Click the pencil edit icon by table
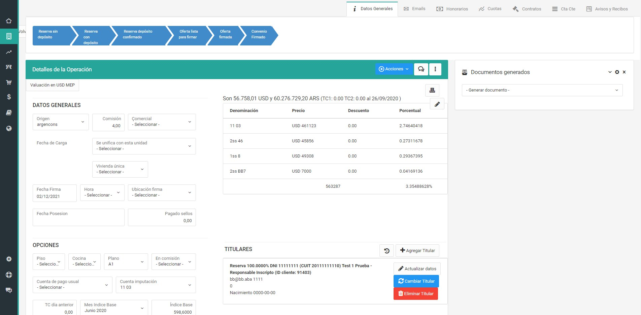Screen dimensions: 641x315 click(x=437, y=104)
